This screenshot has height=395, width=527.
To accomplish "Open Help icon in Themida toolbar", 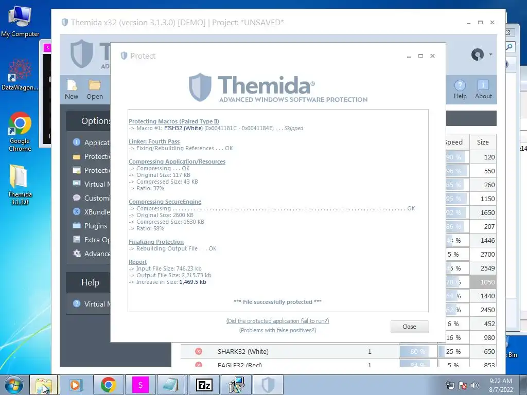I will pyautogui.click(x=460, y=89).
